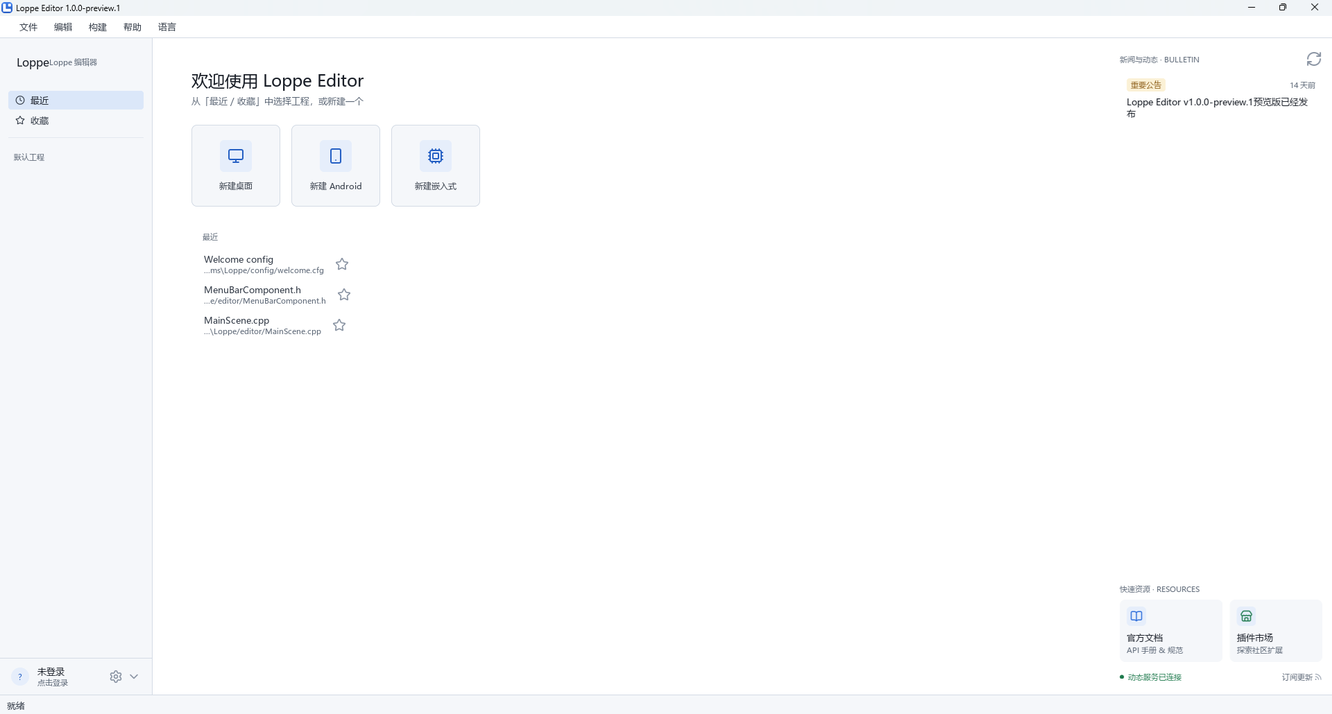Star the MenuBarComponent.h recent file
This screenshot has width=1332, height=714.
[344, 295]
